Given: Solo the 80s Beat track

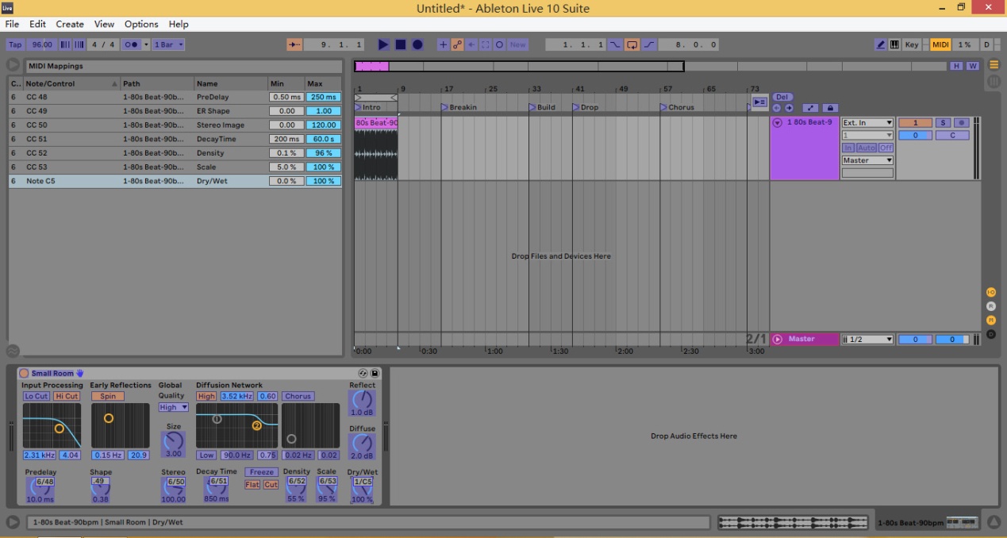Looking at the screenshot, I should pyautogui.click(x=943, y=123).
